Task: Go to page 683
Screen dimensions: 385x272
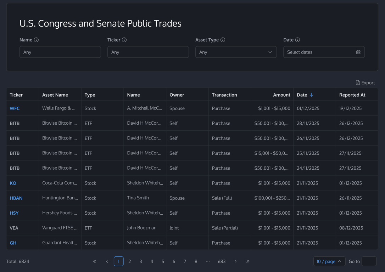Action: click(222, 261)
